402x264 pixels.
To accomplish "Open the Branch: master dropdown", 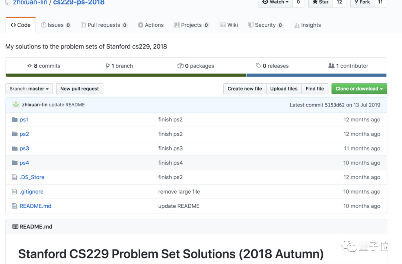I will (x=29, y=89).
